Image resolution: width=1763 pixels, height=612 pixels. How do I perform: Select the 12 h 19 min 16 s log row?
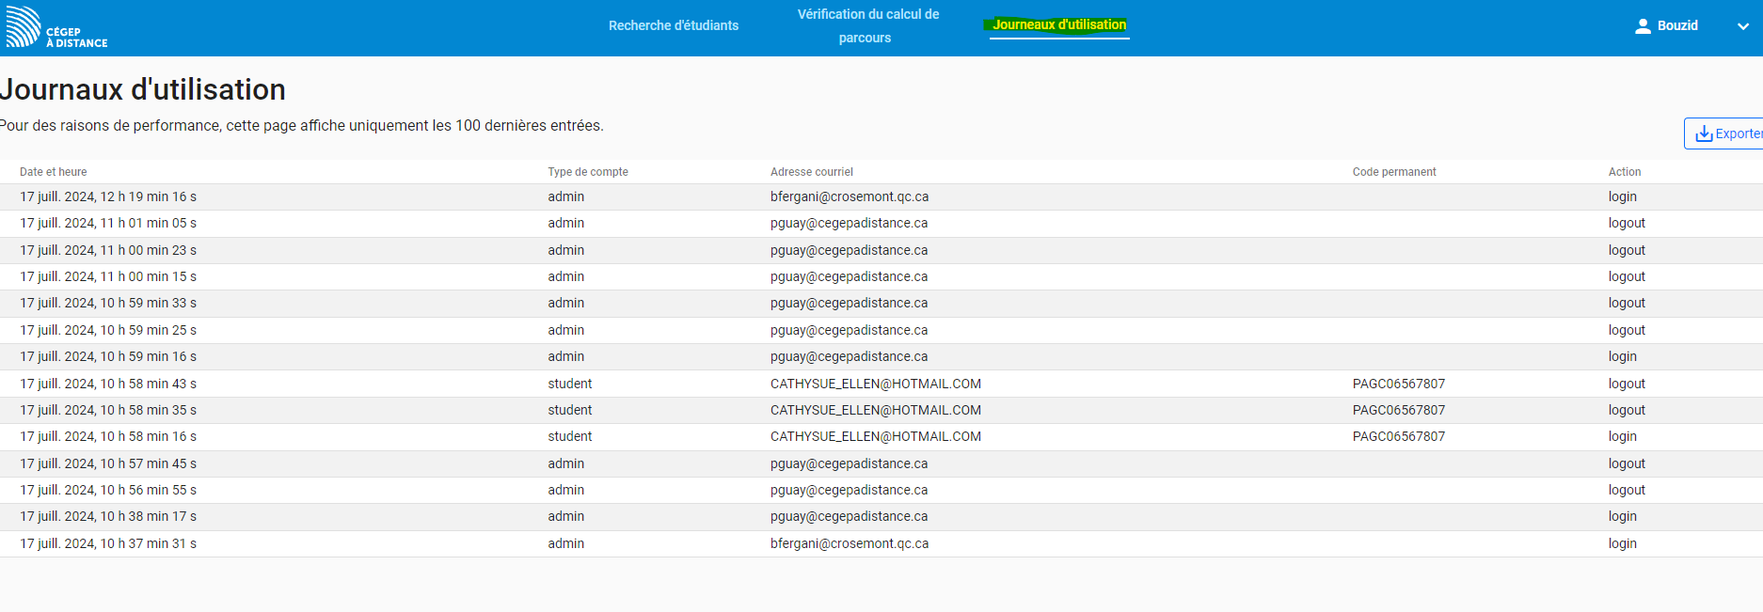[108, 196]
